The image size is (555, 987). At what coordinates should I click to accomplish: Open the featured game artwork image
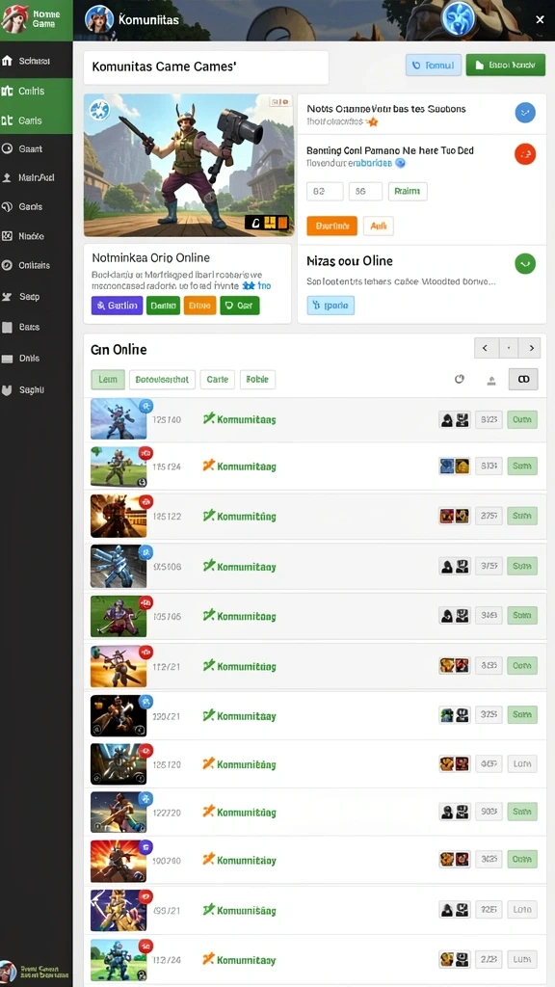(x=188, y=165)
